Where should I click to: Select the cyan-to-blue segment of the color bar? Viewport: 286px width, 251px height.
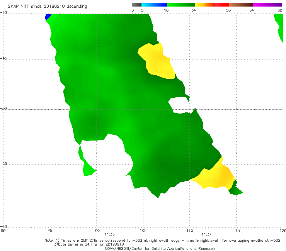click(x=154, y=5)
